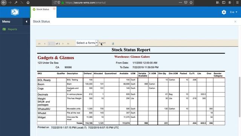Click the OnHand column header
Screen dimensions: 241x136
pyautogui.click(x=88, y=74)
